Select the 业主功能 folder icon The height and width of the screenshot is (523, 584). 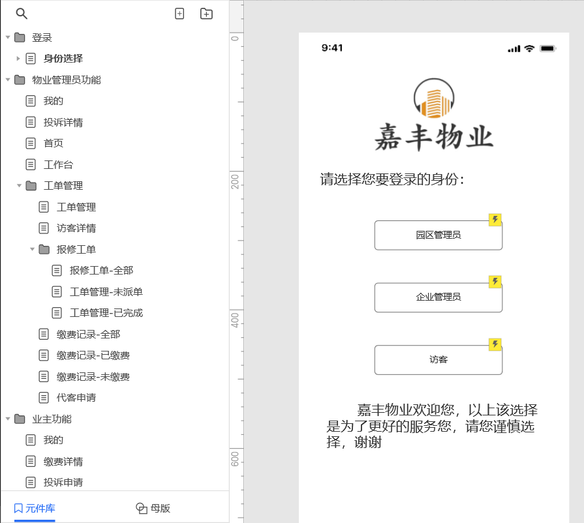click(x=20, y=419)
